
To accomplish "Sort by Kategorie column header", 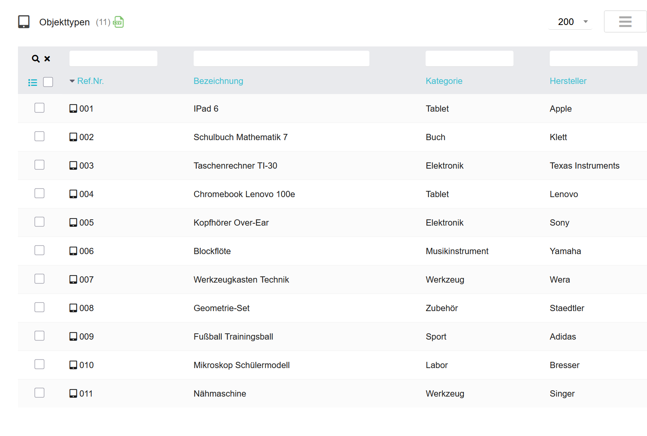I will (444, 81).
